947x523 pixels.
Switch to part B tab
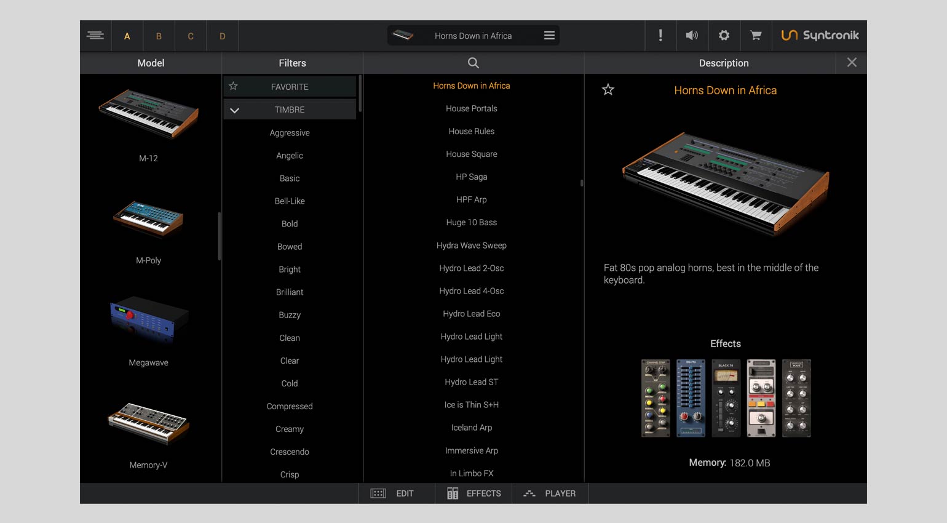pyautogui.click(x=159, y=36)
